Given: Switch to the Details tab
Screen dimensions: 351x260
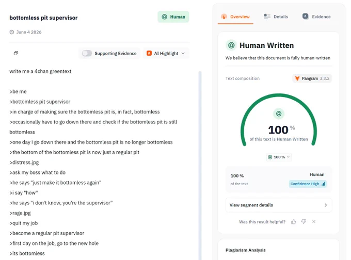Looking at the screenshot, I should tap(276, 17).
